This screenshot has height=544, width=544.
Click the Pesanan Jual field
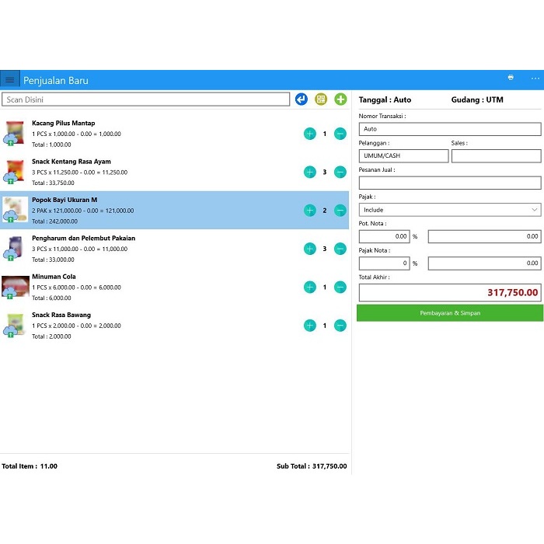pos(450,183)
